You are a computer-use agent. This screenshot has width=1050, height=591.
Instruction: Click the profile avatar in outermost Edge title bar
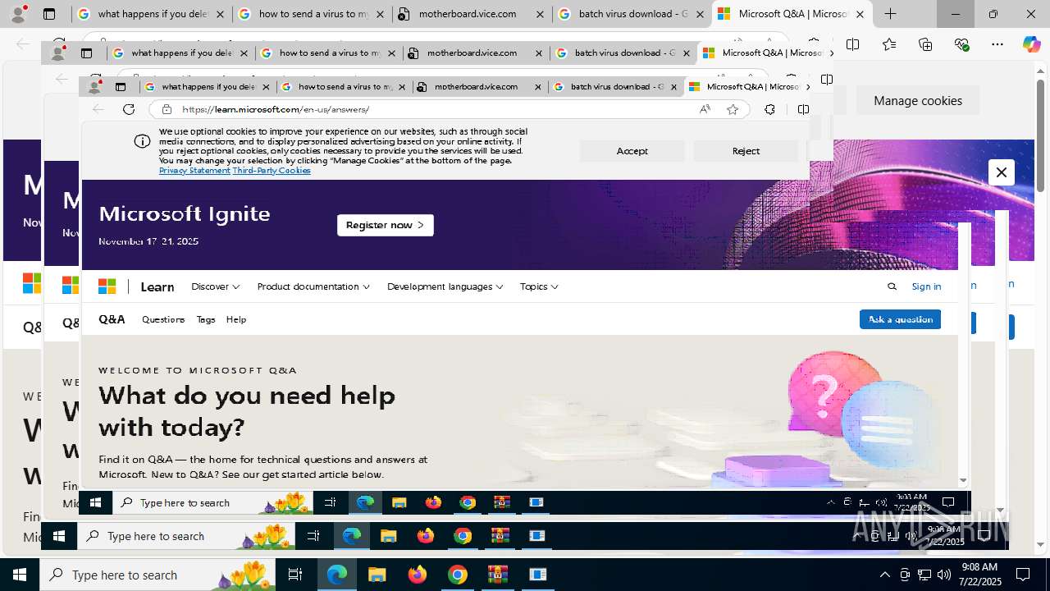coord(18,14)
